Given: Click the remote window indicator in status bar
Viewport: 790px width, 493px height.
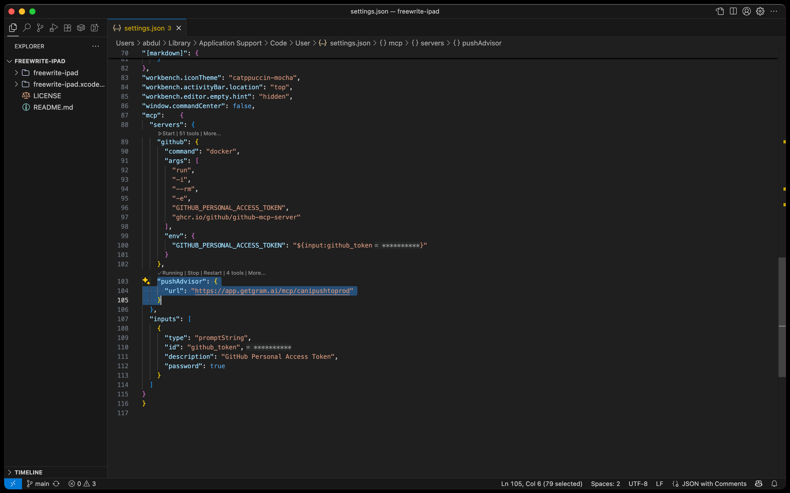Looking at the screenshot, I should [13, 484].
